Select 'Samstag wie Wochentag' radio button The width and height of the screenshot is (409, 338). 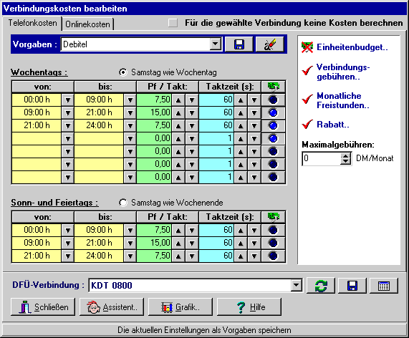(x=123, y=72)
